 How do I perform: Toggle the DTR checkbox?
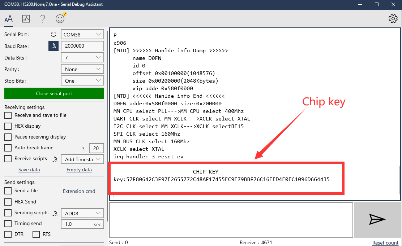8,234
